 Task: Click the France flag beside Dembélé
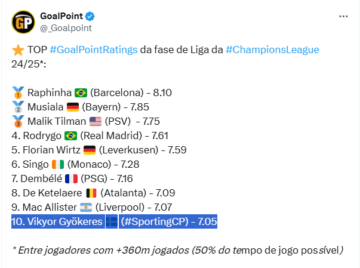(72, 178)
